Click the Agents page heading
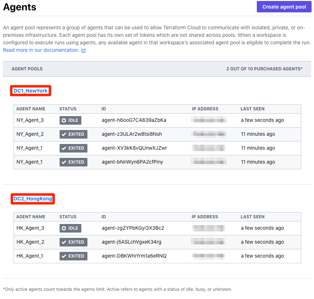314x299 pixels. click(20, 7)
